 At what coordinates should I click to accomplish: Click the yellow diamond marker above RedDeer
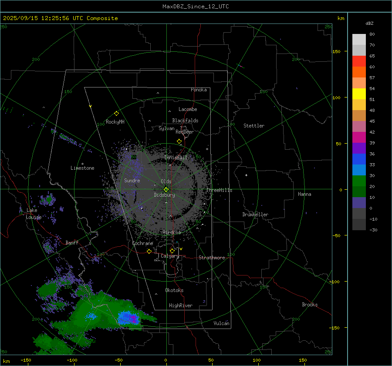(179, 141)
